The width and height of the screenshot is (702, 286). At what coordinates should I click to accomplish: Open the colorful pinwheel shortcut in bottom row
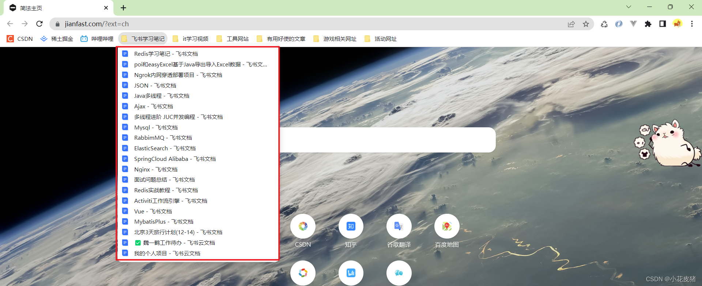303,273
